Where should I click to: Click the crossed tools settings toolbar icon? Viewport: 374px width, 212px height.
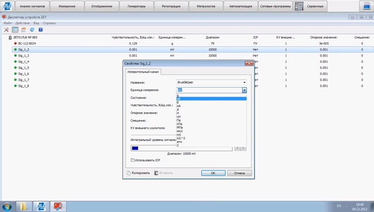[x=7, y=30]
